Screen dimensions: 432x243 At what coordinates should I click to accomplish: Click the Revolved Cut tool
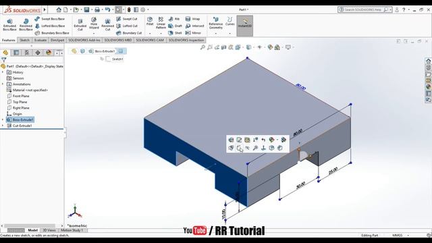(x=107, y=25)
